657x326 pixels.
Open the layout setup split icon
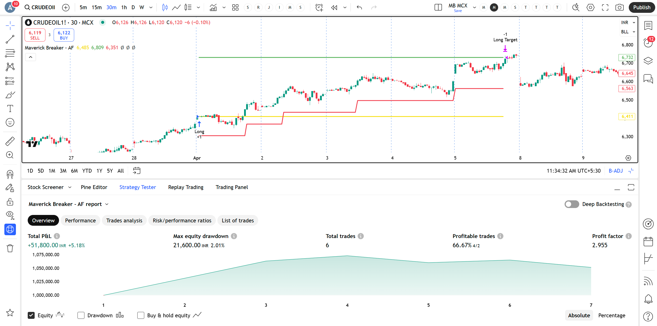point(438,7)
